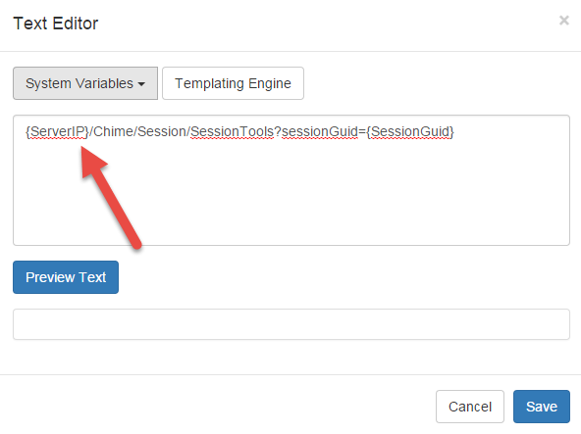
Task: Place cursor on the misspelled SessionTools word
Action: (232, 131)
